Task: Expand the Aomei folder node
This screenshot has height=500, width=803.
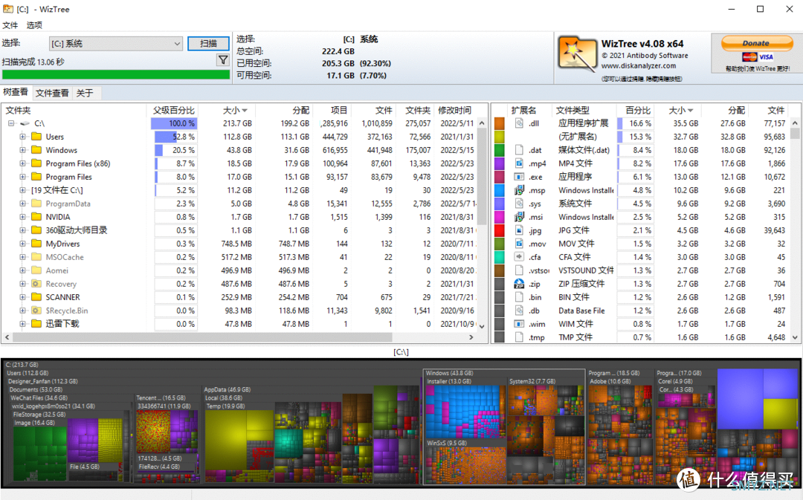Action: point(22,270)
